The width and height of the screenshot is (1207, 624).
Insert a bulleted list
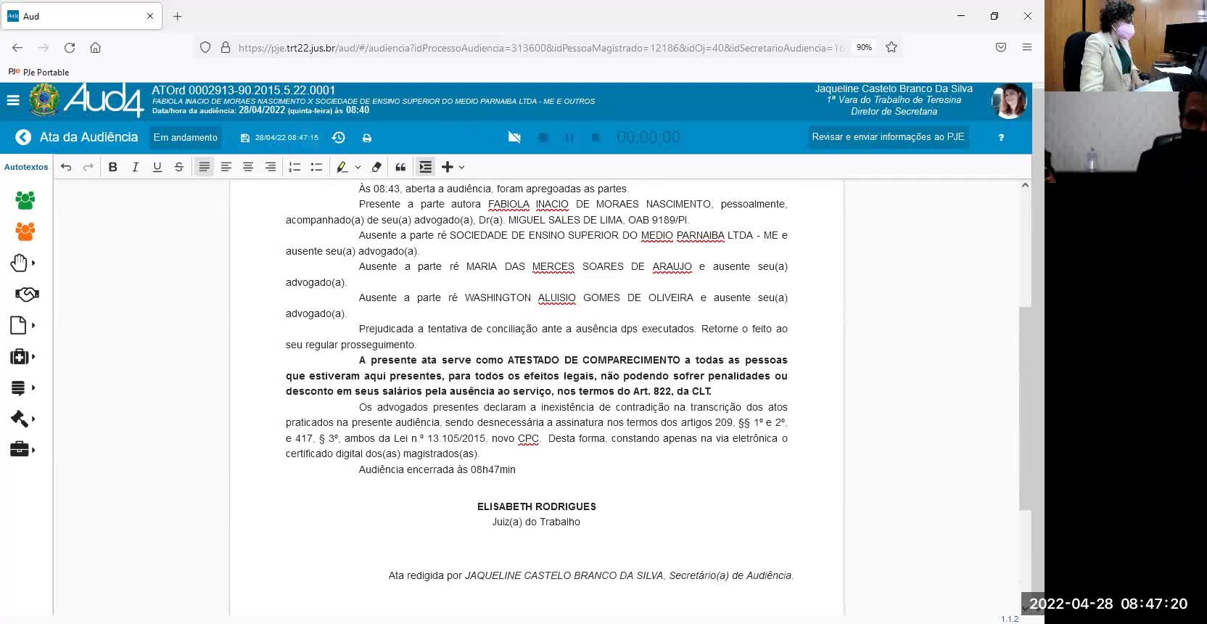pos(316,167)
